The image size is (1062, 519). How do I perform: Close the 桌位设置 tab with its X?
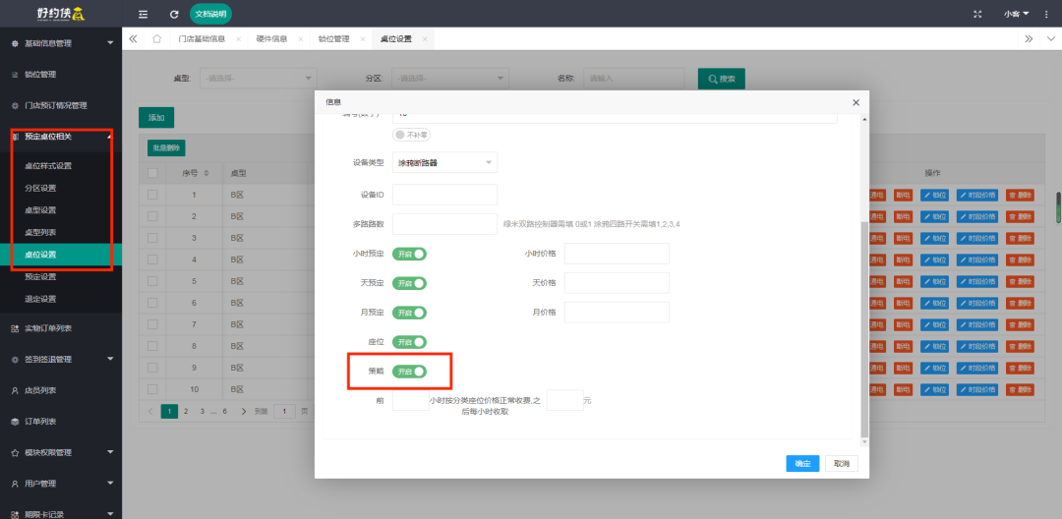[425, 39]
